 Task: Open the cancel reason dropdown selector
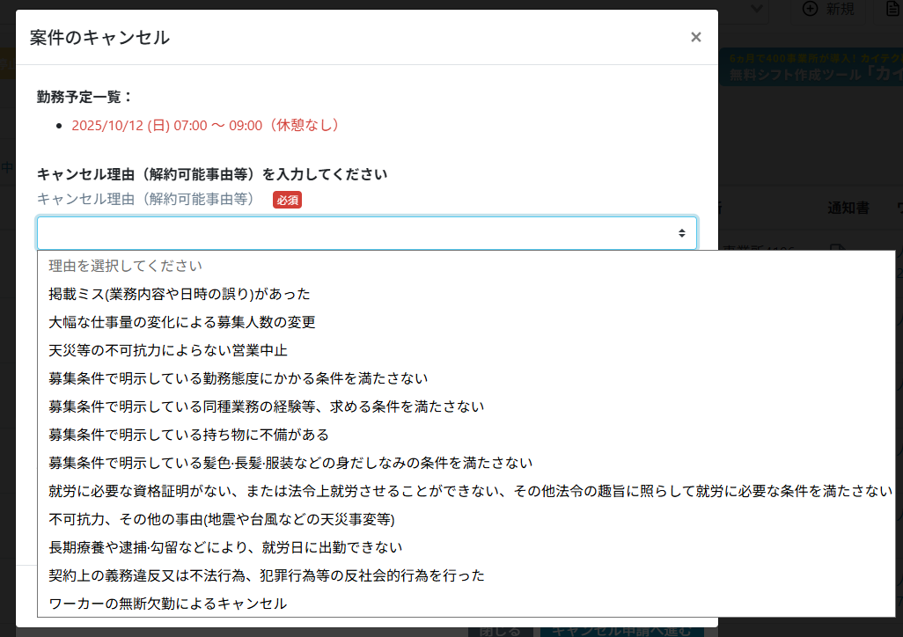(366, 232)
